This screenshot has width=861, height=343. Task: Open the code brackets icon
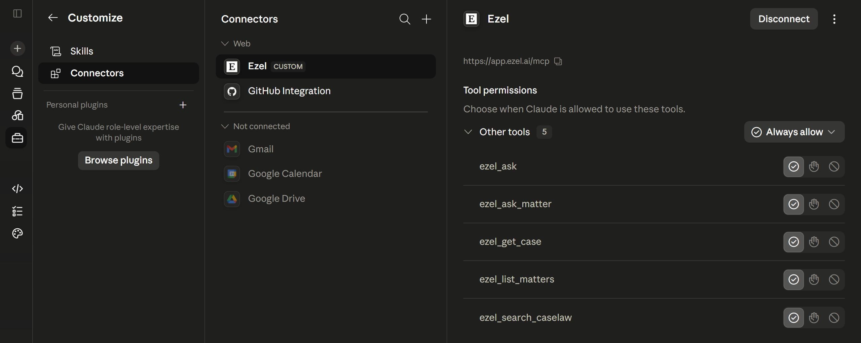click(x=17, y=189)
